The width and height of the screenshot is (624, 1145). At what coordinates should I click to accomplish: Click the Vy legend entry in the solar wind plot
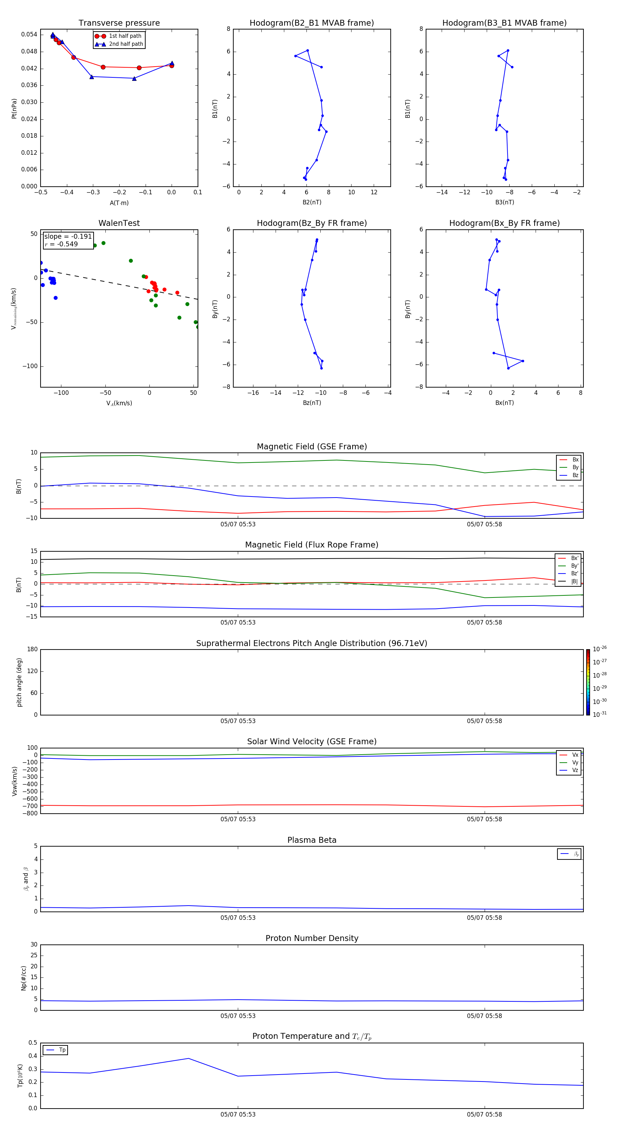coord(569,763)
